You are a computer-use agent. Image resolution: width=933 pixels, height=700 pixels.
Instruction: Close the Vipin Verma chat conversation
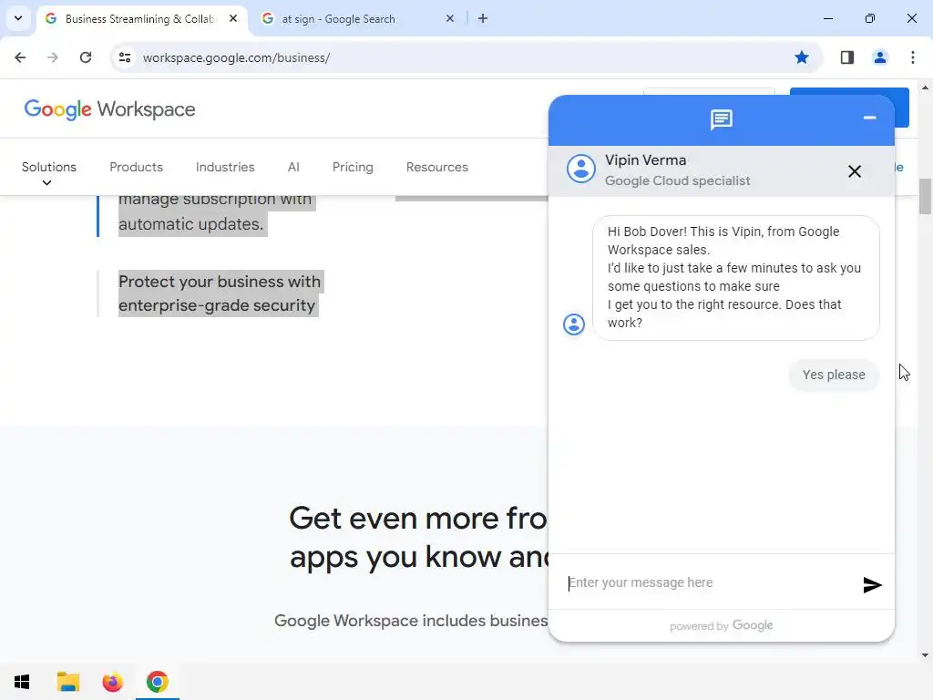point(855,171)
